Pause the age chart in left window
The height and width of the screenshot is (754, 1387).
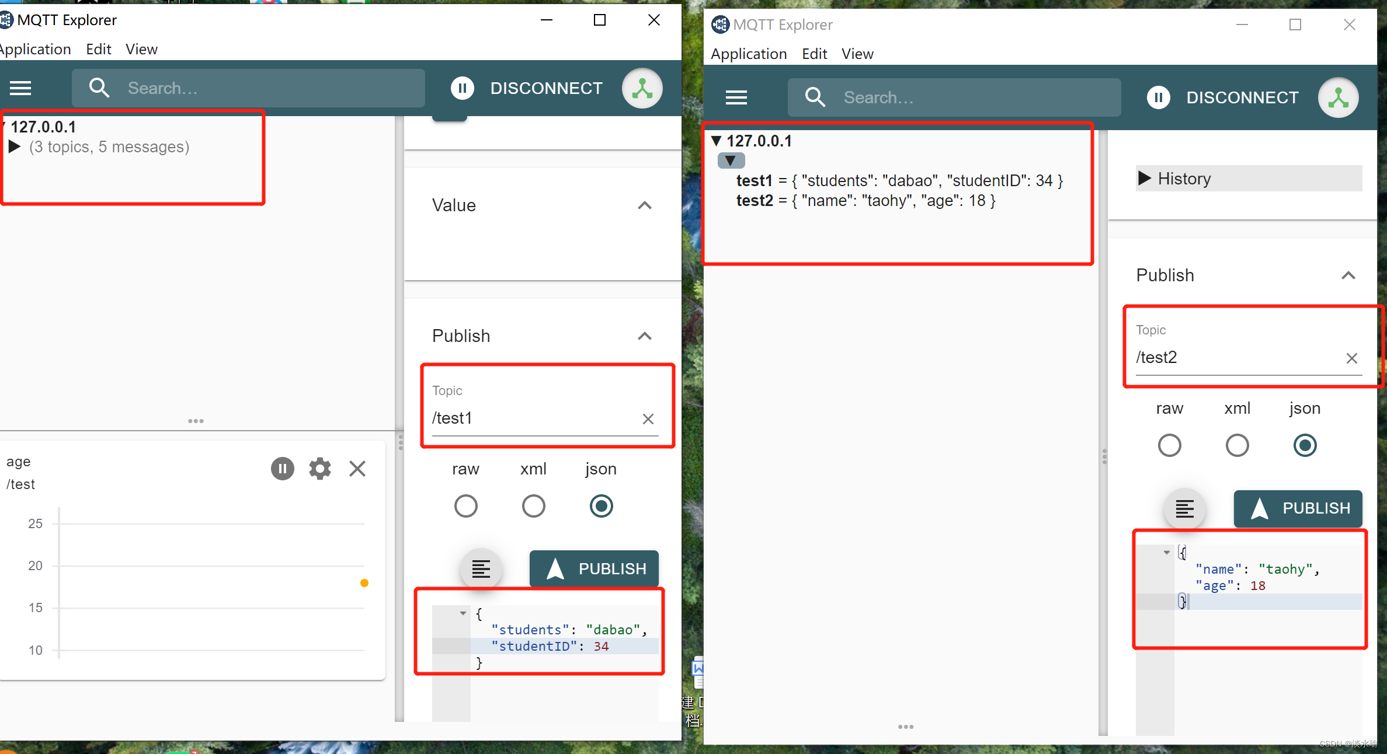pyautogui.click(x=283, y=469)
